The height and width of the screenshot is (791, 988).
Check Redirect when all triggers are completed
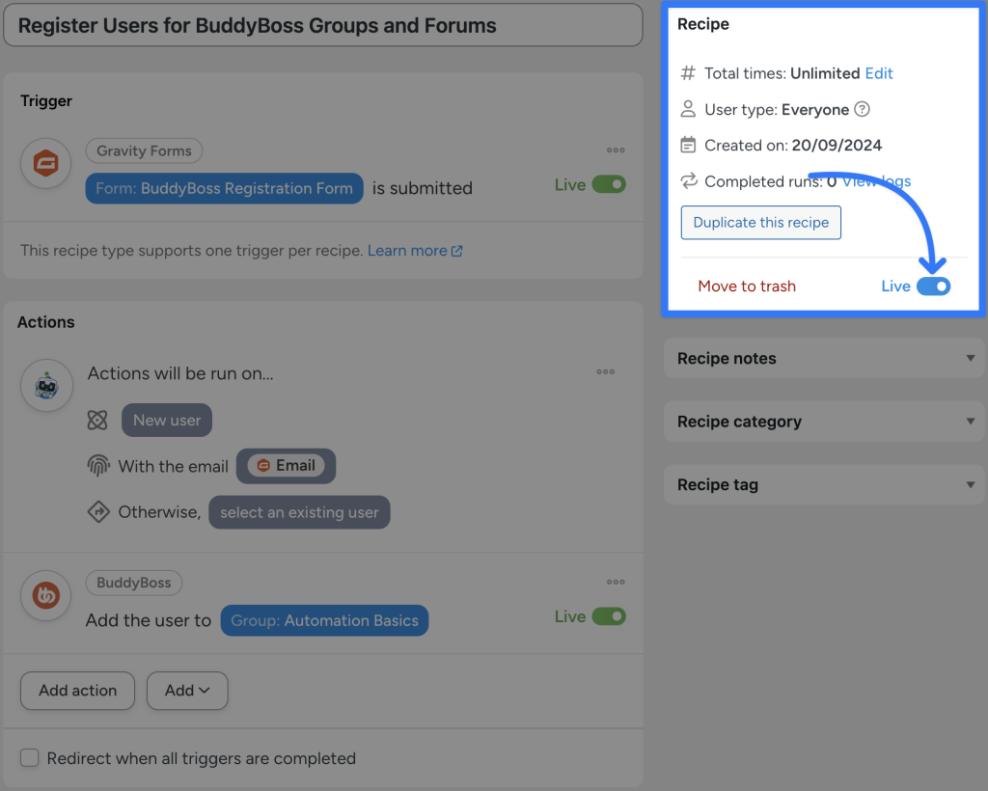click(x=29, y=758)
